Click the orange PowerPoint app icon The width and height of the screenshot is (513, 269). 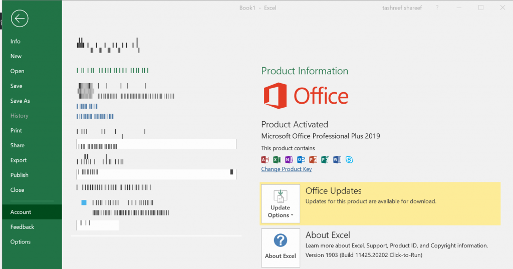[313, 160]
